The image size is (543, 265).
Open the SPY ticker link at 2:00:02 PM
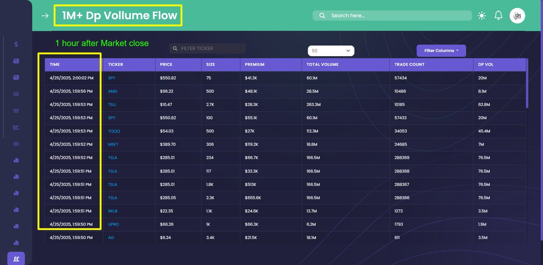pos(112,78)
